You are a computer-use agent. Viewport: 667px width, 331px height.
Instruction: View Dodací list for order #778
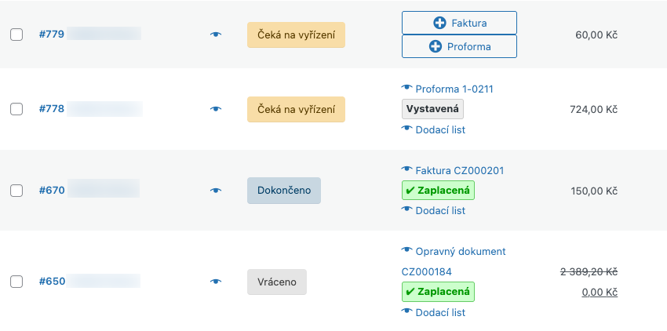439,129
